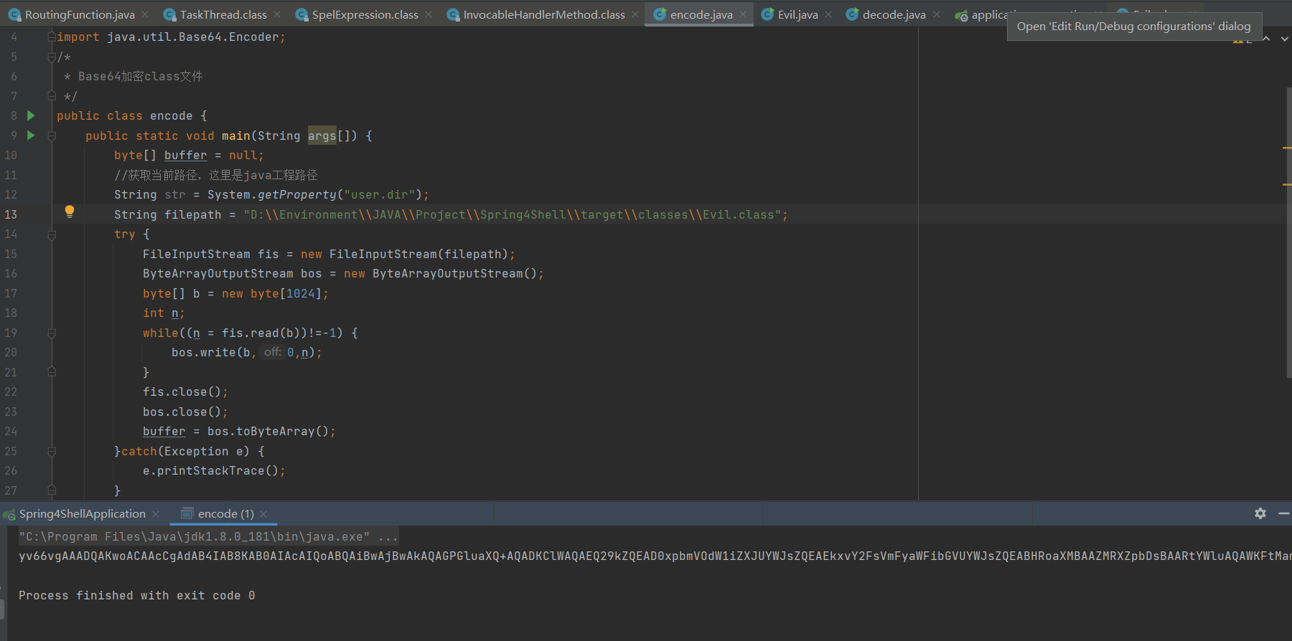Screen dimensions: 1292x641
Task: Close the Evil.java tab
Action: click(x=828, y=14)
